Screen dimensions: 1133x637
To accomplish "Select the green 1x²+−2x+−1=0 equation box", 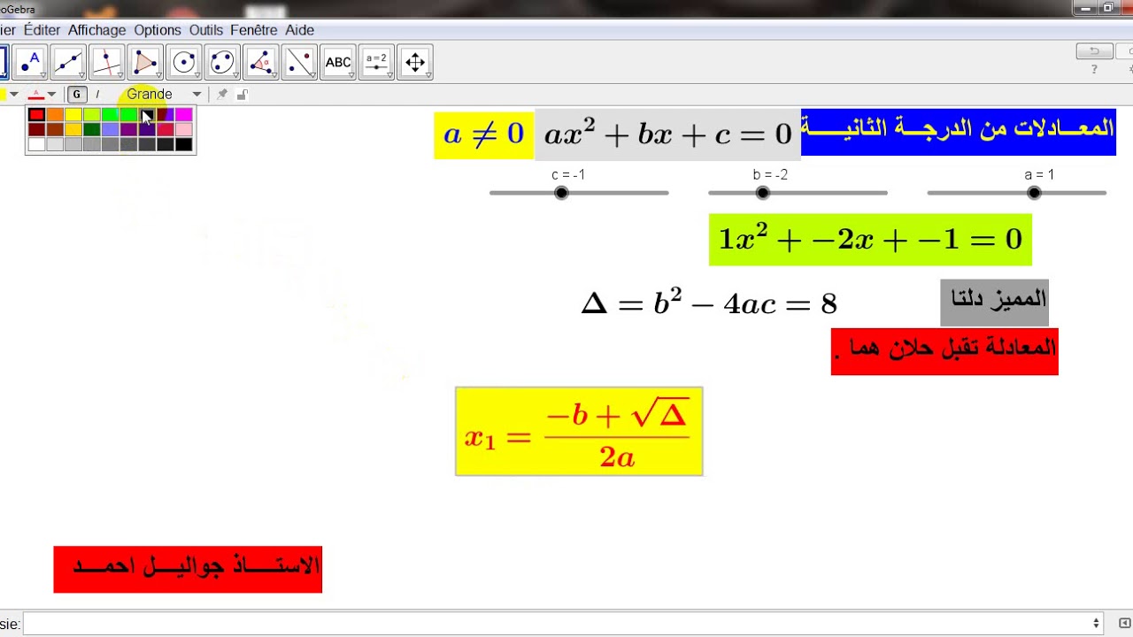I will tap(870, 239).
